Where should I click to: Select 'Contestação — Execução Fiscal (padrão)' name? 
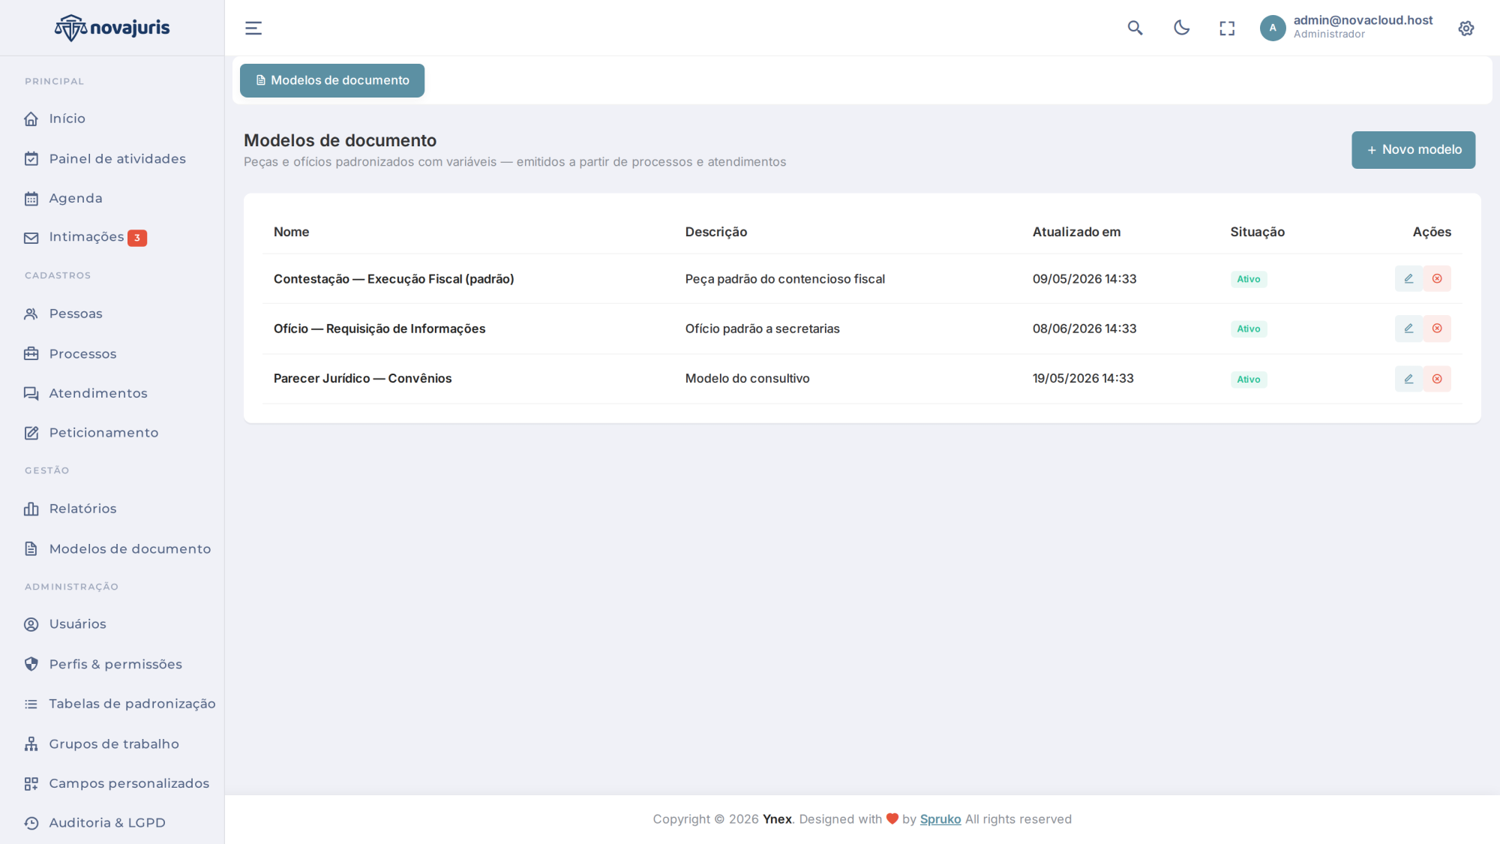click(394, 279)
